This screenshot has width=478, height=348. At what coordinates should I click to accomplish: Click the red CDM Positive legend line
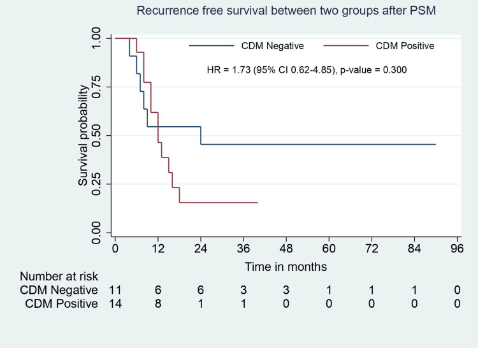(x=347, y=45)
